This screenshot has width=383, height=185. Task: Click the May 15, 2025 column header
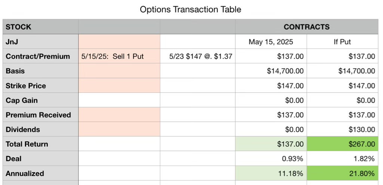click(x=271, y=41)
